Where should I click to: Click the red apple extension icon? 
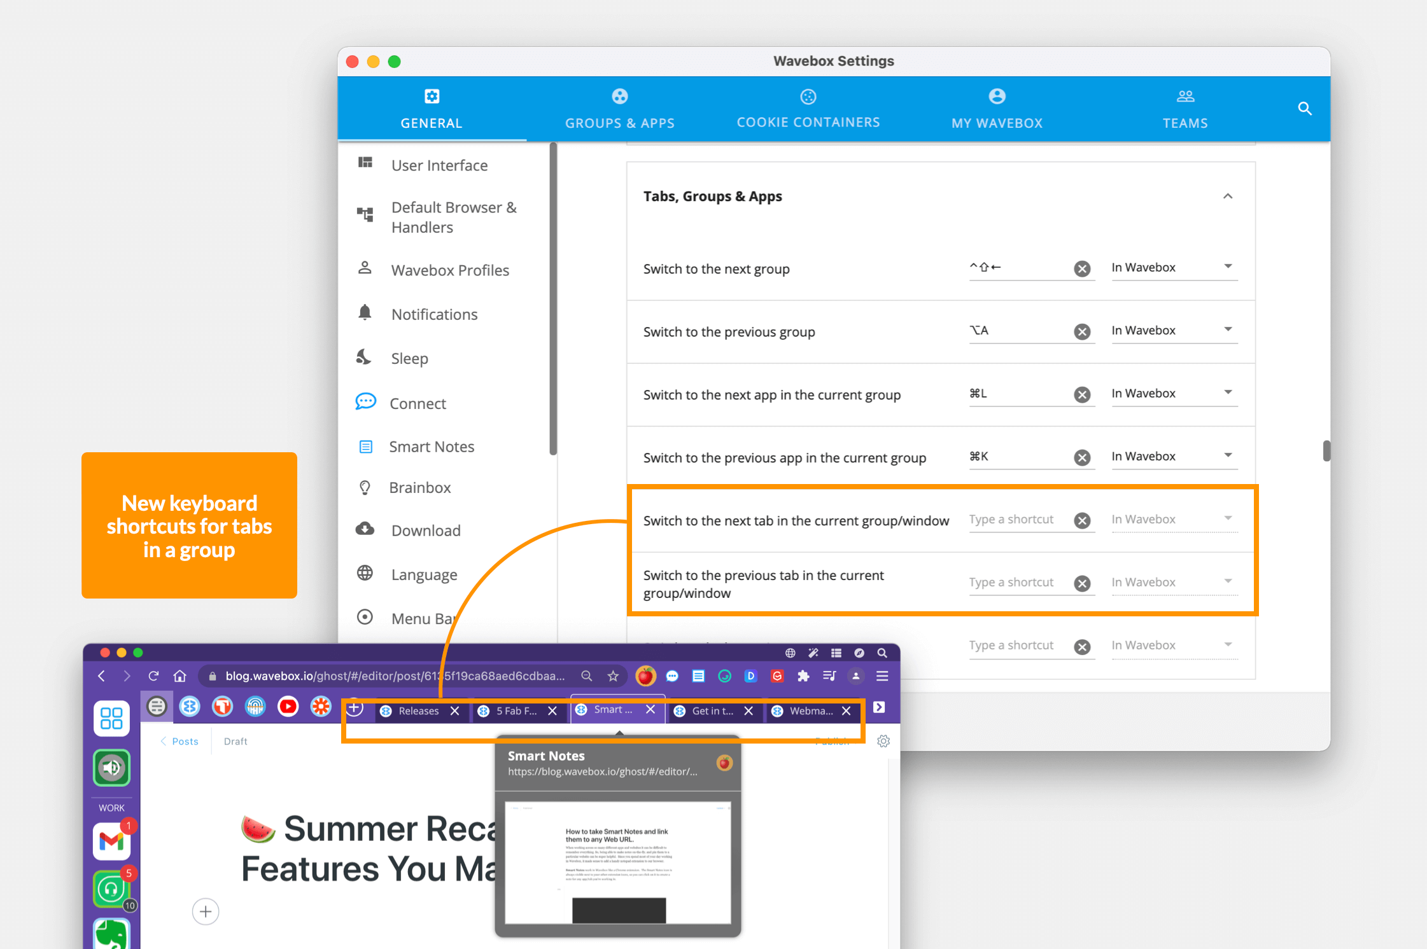(x=645, y=676)
